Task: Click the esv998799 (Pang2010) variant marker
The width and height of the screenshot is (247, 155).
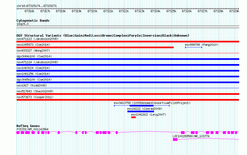Action: pos(194,47)
